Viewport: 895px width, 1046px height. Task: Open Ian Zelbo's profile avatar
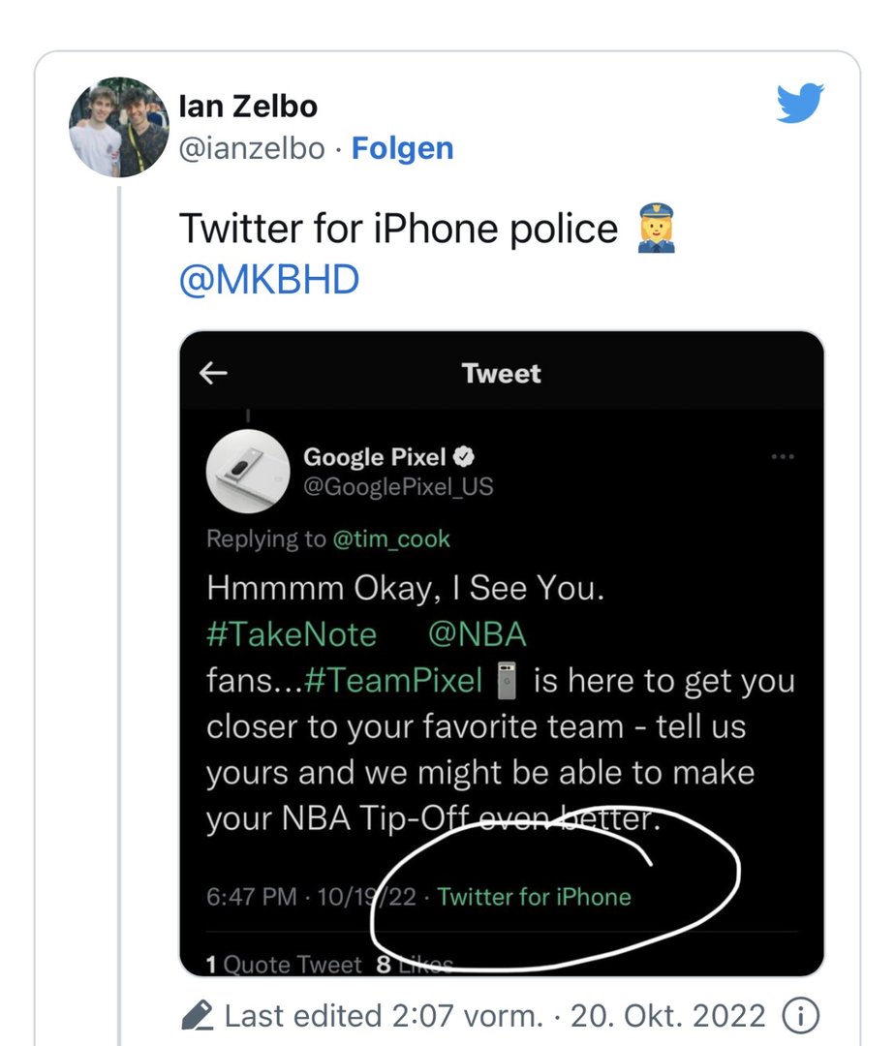pyautogui.click(x=119, y=127)
